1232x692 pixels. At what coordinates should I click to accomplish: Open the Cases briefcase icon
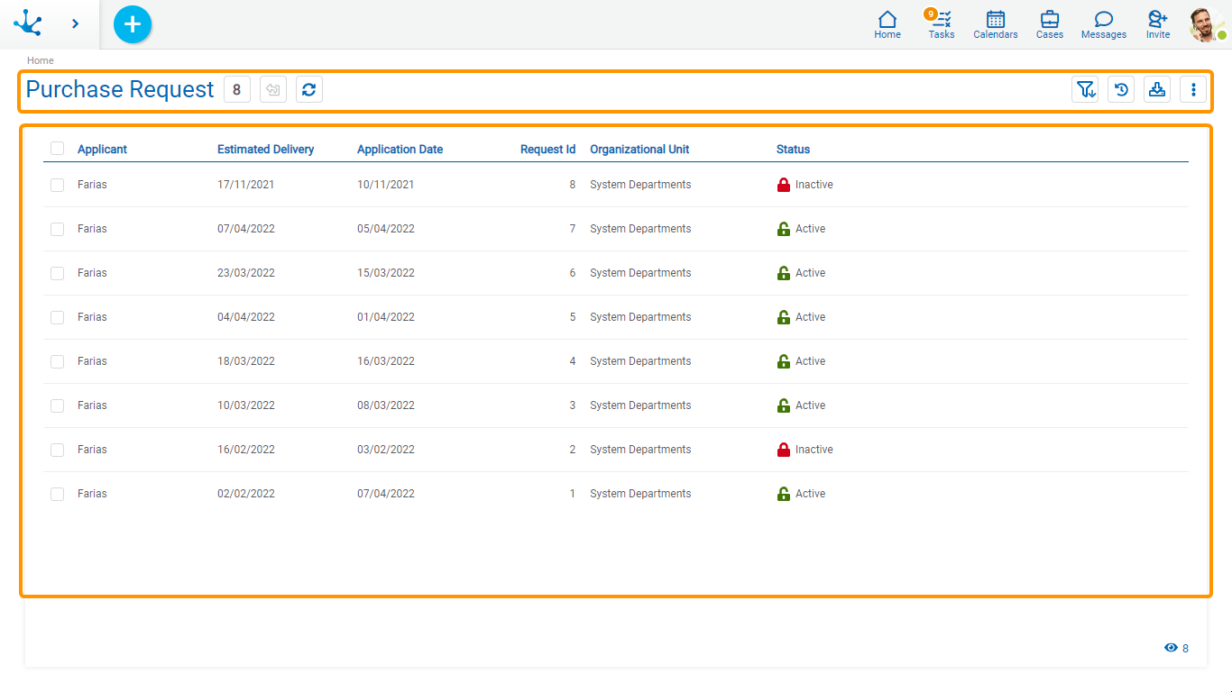click(x=1049, y=24)
